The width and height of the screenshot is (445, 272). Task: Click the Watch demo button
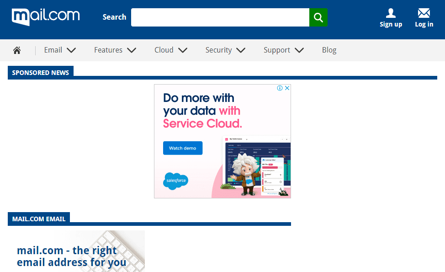pyautogui.click(x=183, y=148)
